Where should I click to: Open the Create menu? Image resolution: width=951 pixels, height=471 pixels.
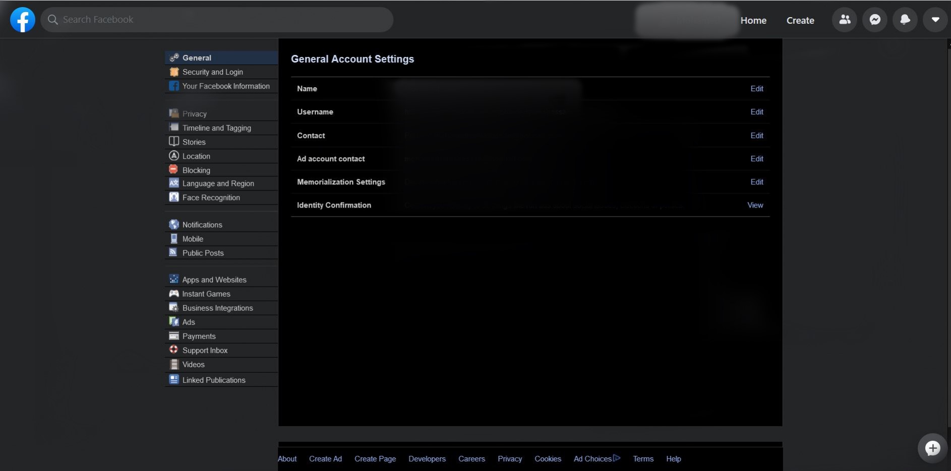(x=800, y=20)
